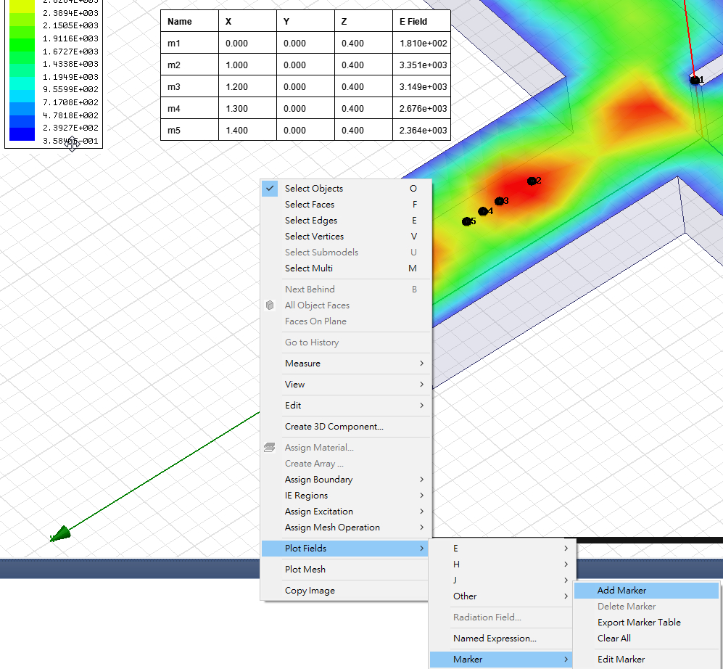This screenshot has height=669, width=723.
Task: Click the Assign Material icon
Action: (270, 448)
